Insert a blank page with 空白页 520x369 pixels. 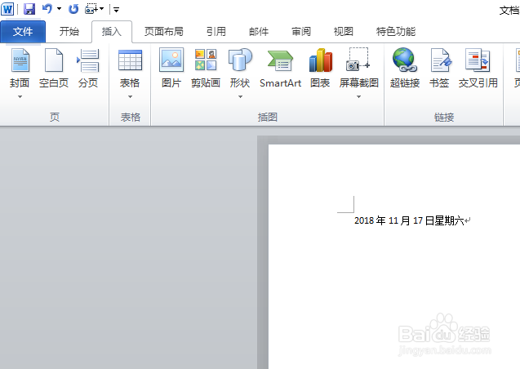[54, 69]
